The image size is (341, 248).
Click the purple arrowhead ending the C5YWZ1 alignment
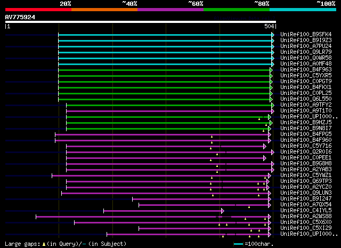[270, 175]
